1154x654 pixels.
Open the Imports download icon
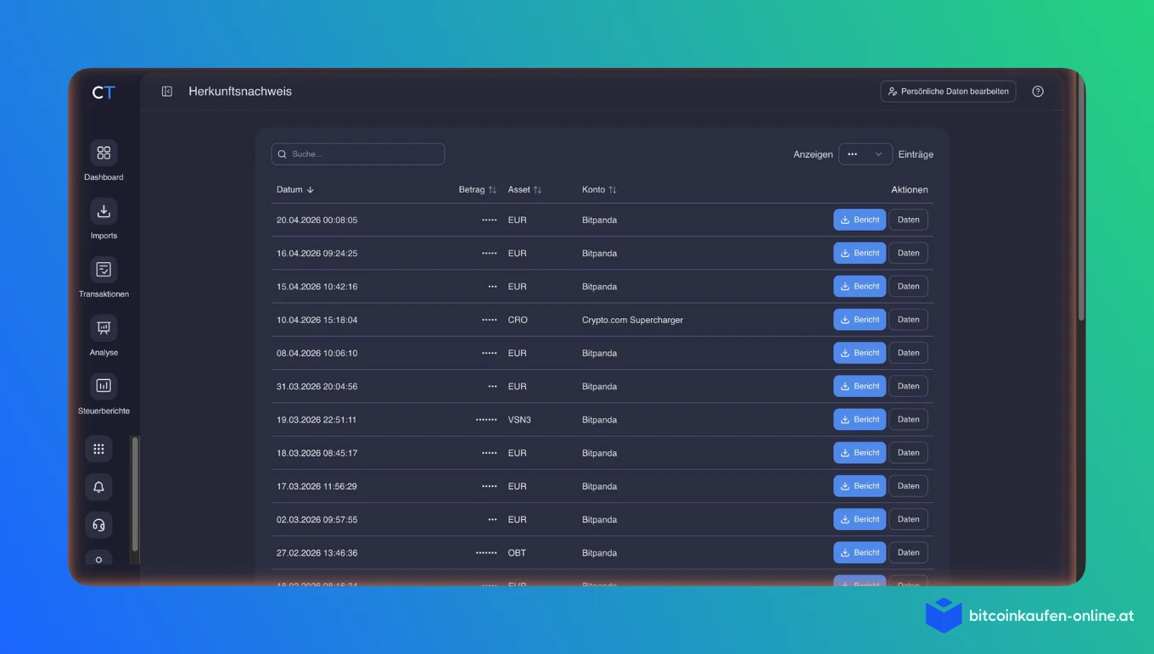coord(104,211)
